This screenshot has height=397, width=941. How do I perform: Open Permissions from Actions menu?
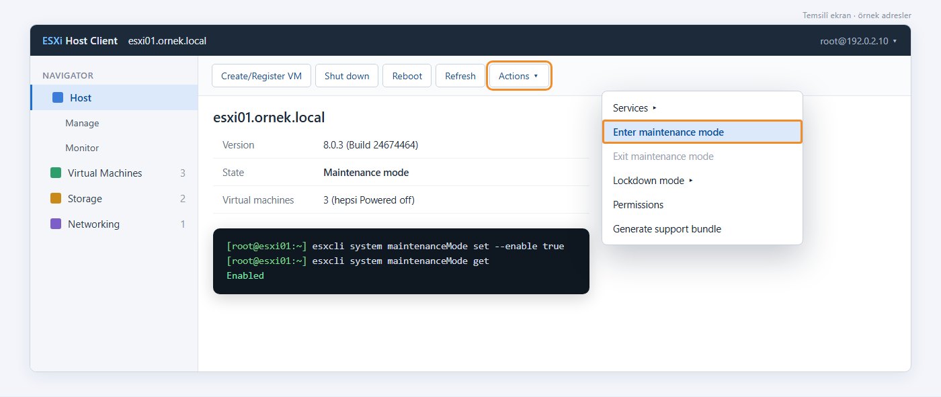[x=702, y=204]
